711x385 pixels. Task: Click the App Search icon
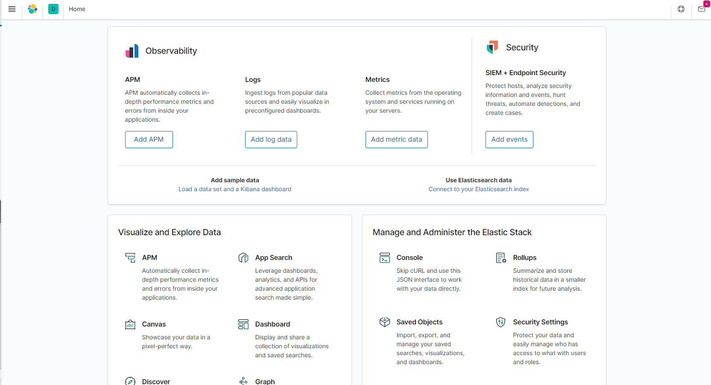pos(243,258)
